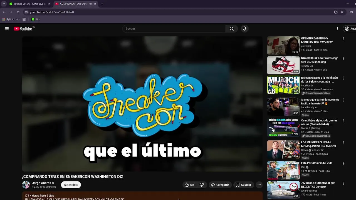The height and width of the screenshot is (200, 356).
Task: Open YouTube settings three-dot menu
Action: (x=337, y=29)
